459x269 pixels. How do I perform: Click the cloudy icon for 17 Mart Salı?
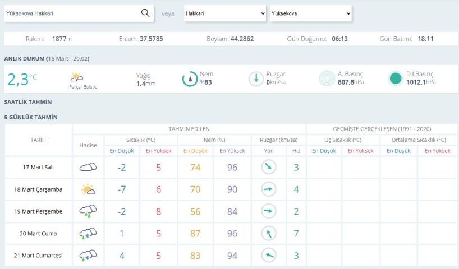tap(88, 167)
